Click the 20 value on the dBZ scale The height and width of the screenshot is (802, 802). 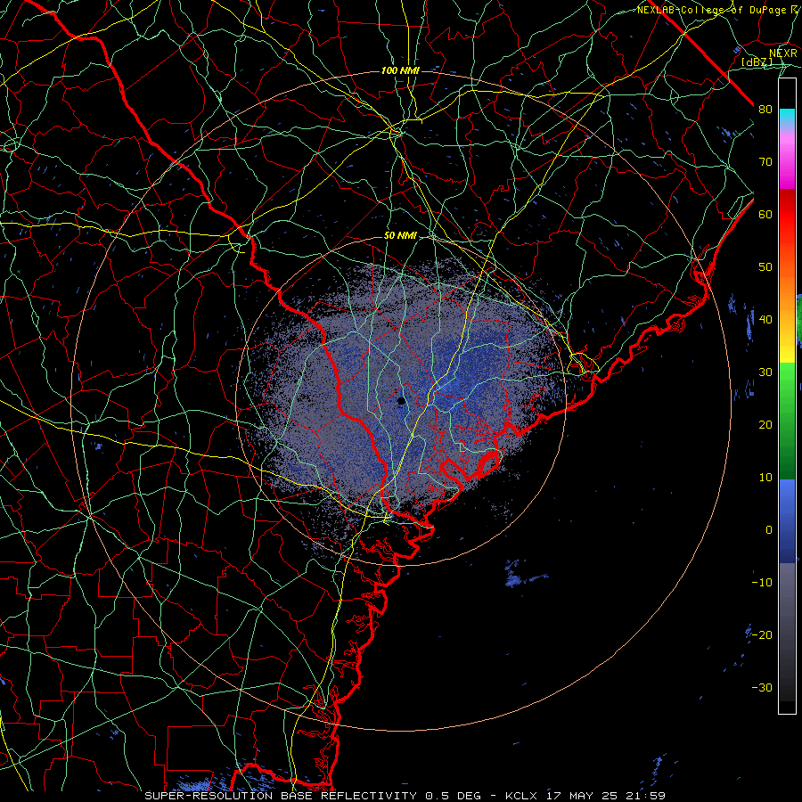pyautogui.click(x=765, y=425)
